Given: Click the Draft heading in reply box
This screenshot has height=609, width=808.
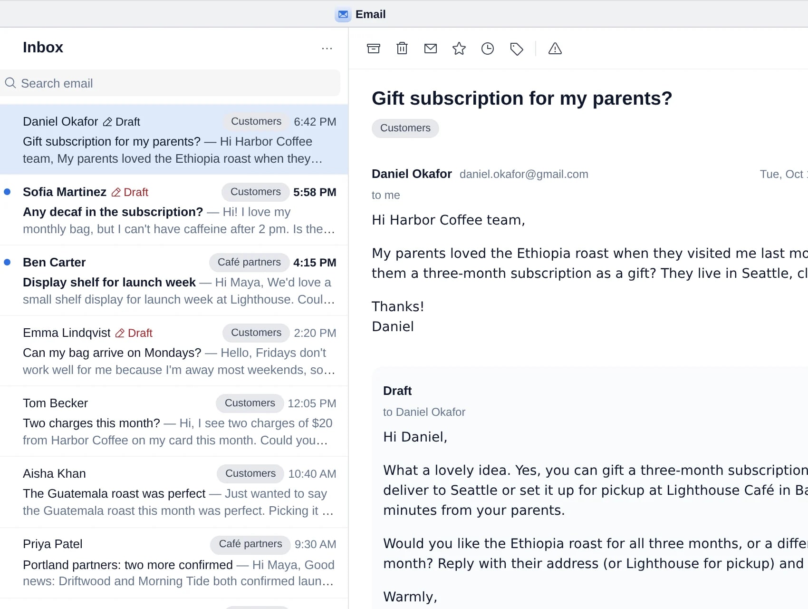Looking at the screenshot, I should click(x=397, y=391).
